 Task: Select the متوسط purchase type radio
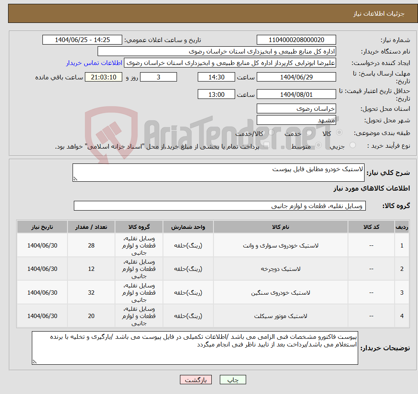coord(318,145)
